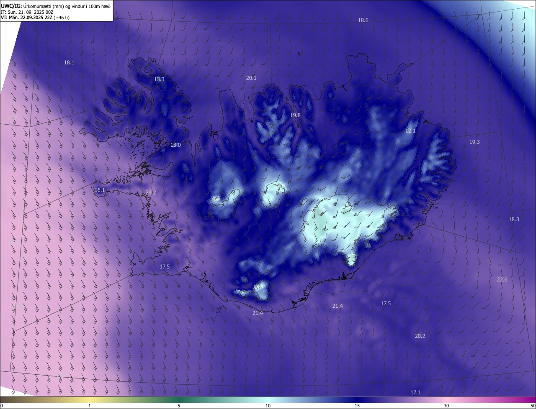536x409 pixels.
Task: Select the "IT: Sun. 21. 09. 2025 00Z" line
Action: 27,12
